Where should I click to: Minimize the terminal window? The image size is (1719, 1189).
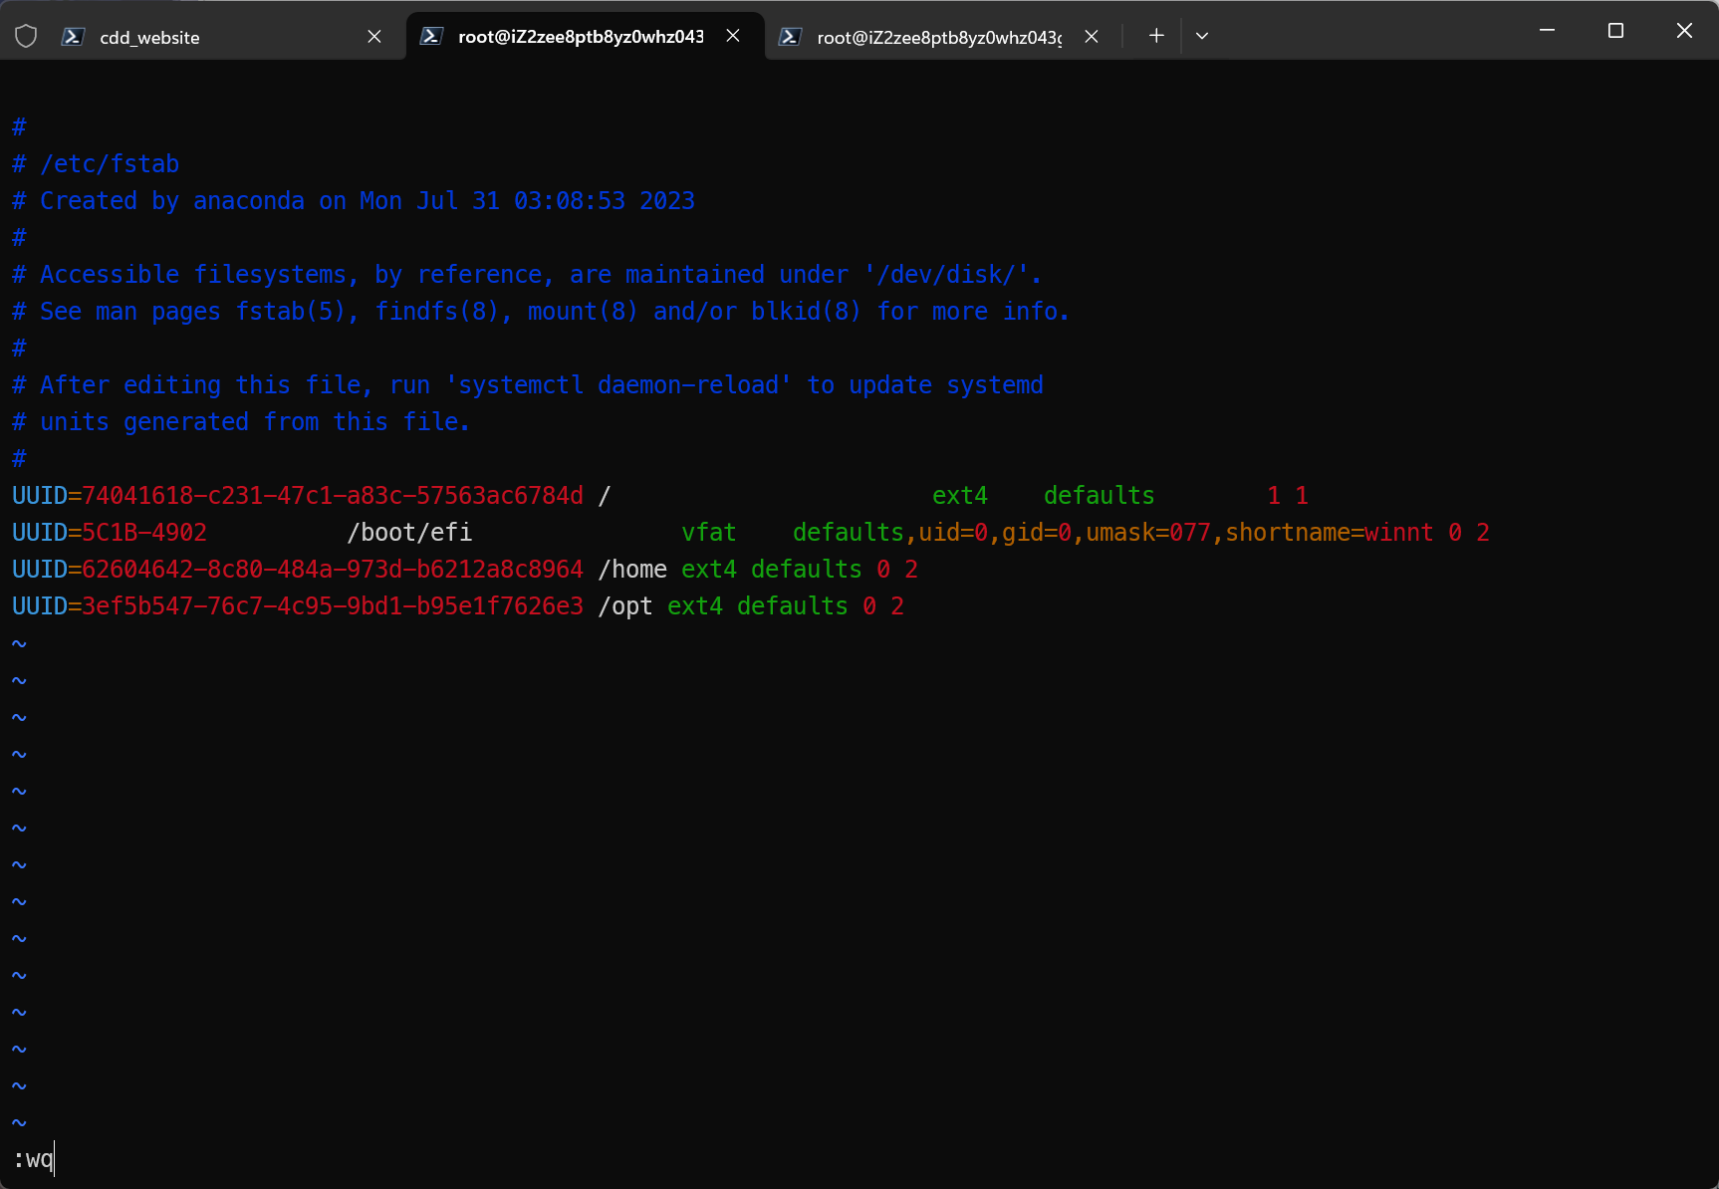[1547, 31]
